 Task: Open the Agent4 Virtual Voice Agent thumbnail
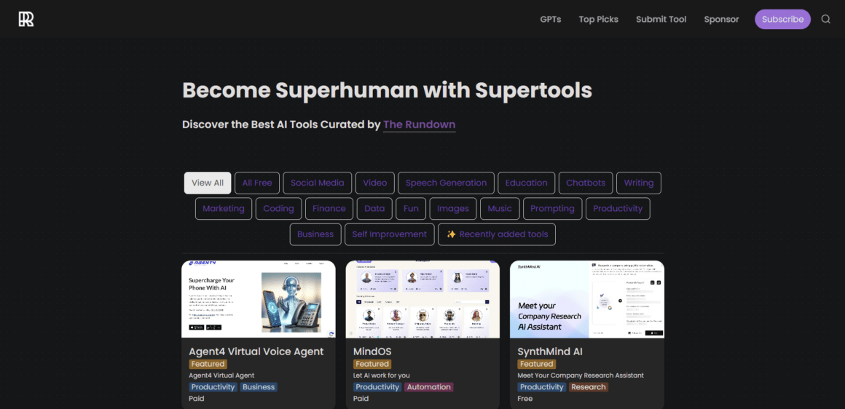tap(259, 299)
